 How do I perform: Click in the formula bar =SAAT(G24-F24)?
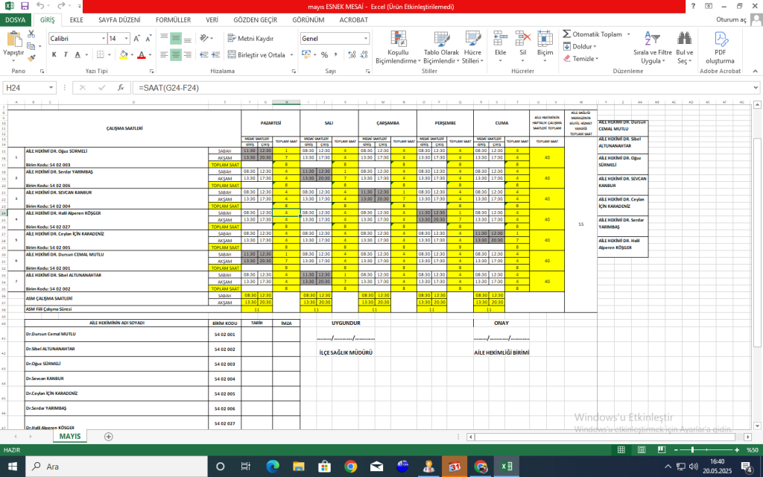pyautogui.click(x=442, y=88)
